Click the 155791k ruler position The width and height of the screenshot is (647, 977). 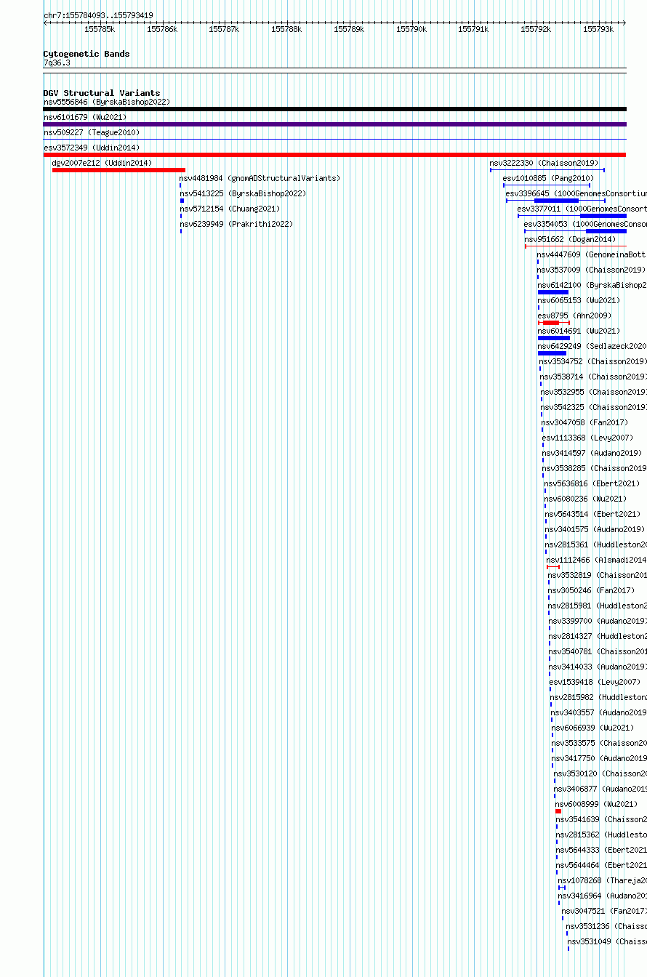click(x=473, y=29)
